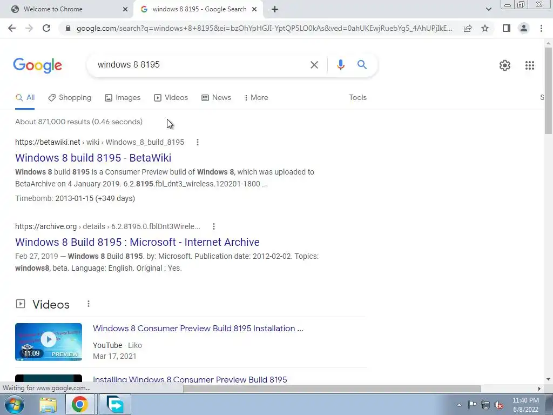This screenshot has height=415, width=553.
Task: Click the horizontal scrollbar thumb
Action: (x=332, y=389)
